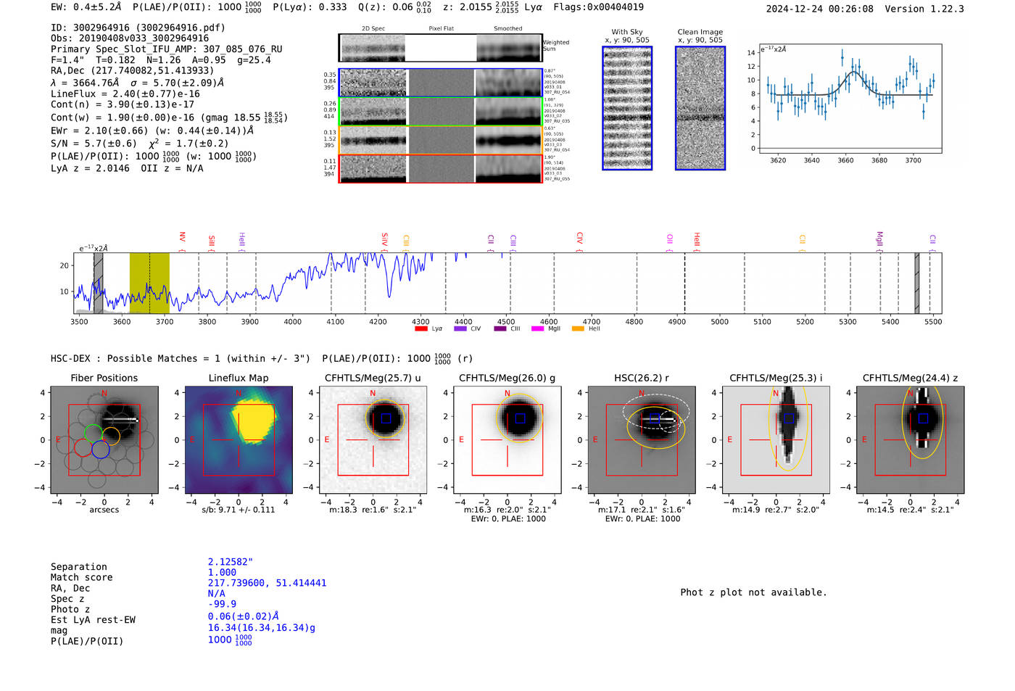
Task: Select the CFHTLS/Meg(25.3) i cutout image
Action: [776, 439]
